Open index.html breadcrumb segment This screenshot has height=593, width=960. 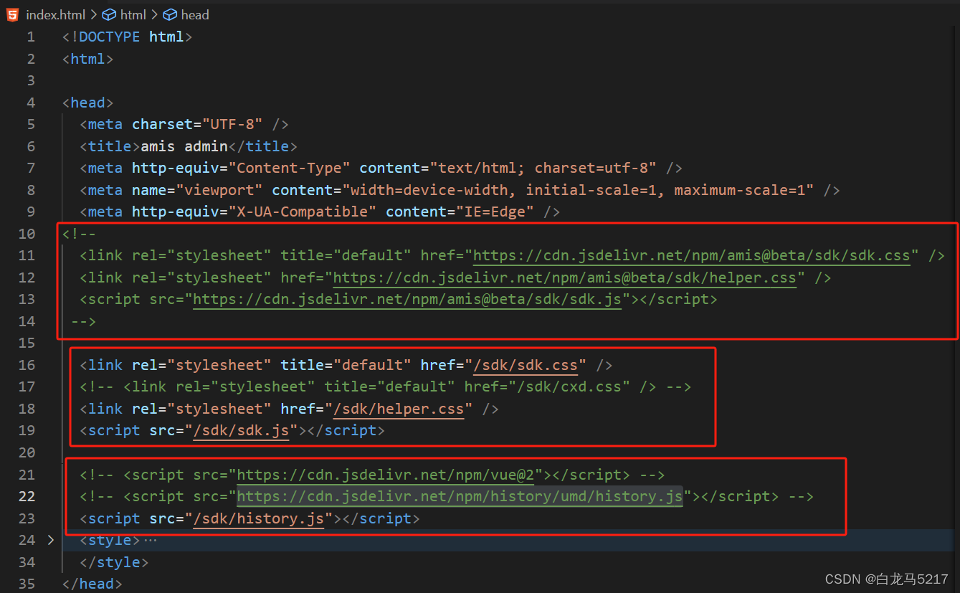56,14
